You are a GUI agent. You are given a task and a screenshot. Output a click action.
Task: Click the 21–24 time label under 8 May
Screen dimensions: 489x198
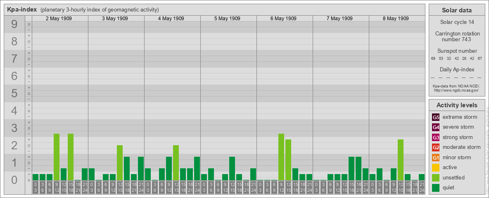click(x=422, y=188)
